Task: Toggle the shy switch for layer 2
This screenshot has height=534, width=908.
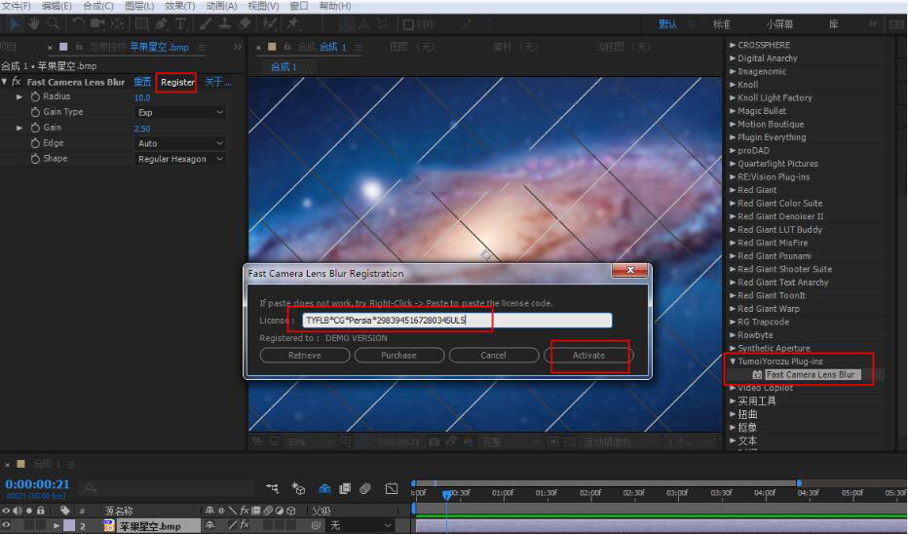Action: 210,525
